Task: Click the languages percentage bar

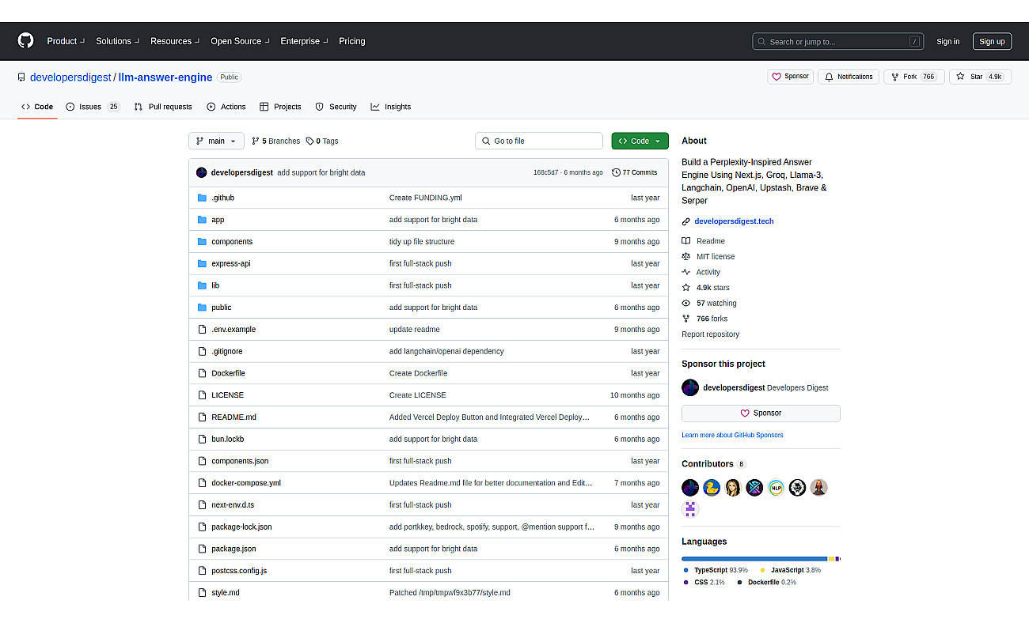Action: 761,558
